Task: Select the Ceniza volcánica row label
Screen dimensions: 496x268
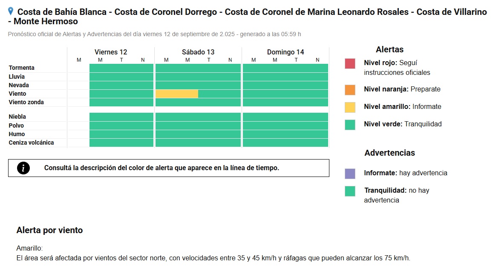Action: pyautogui.click(x=31, y=143)
